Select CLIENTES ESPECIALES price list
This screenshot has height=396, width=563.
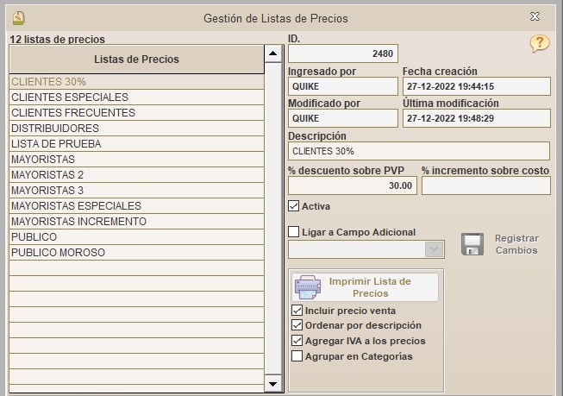pos(136,97)
